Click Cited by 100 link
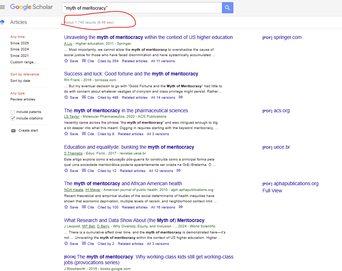The image size is (342, 271). coord(108,207)
